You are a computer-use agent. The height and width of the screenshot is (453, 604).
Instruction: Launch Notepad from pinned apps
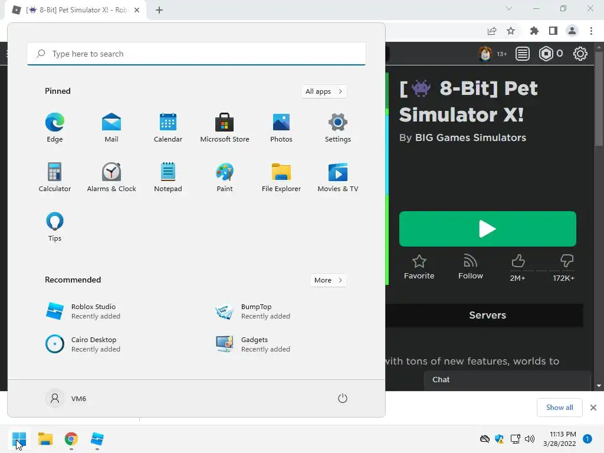[168, 177]
